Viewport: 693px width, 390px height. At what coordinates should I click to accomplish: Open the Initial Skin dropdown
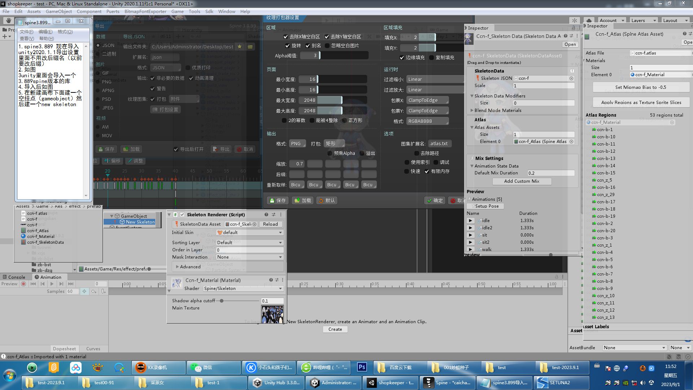pos(249,233)
